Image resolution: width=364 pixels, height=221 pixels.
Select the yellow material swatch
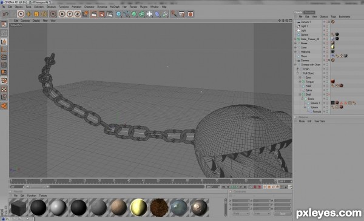coord(139,208)
